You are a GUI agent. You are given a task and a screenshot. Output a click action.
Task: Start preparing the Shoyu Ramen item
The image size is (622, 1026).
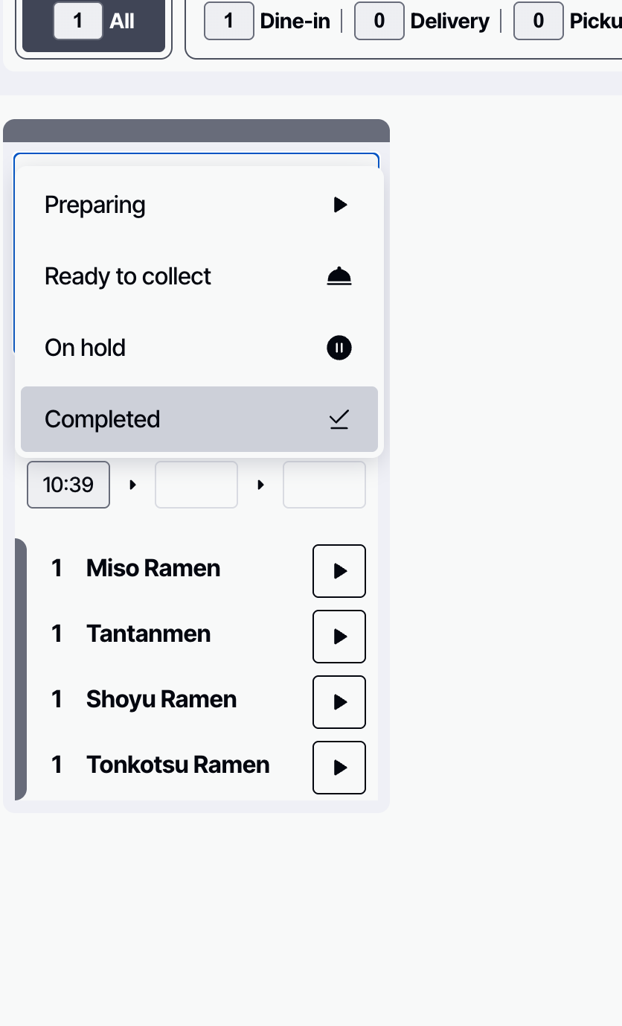pyautogui.click(x=339, y=702)
